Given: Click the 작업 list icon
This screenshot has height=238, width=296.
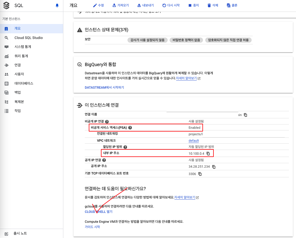Looking at the screenshot, I should 7,111.
